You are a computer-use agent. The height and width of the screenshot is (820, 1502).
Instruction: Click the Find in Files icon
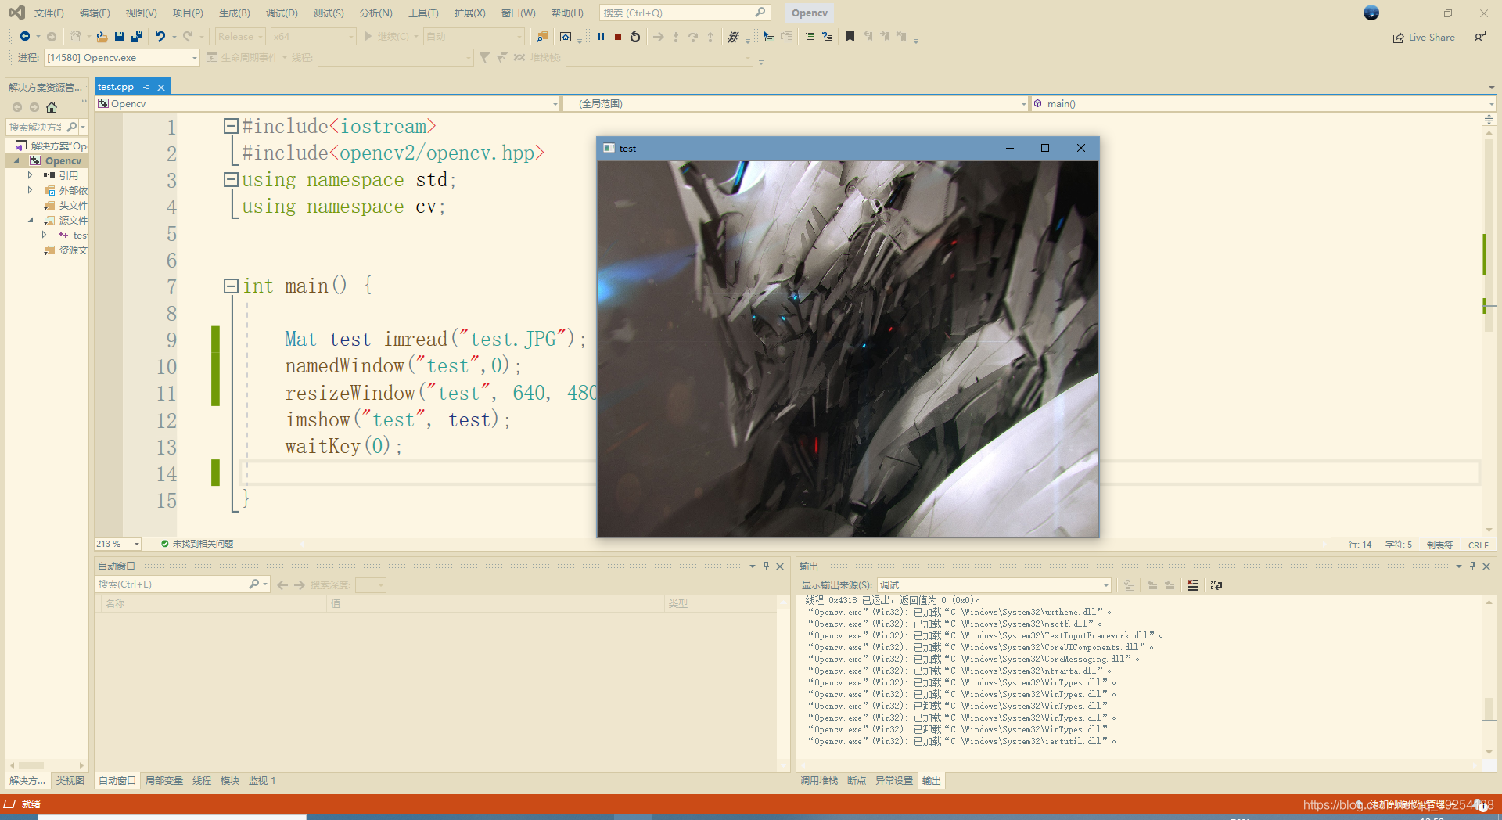click(542, 36)
